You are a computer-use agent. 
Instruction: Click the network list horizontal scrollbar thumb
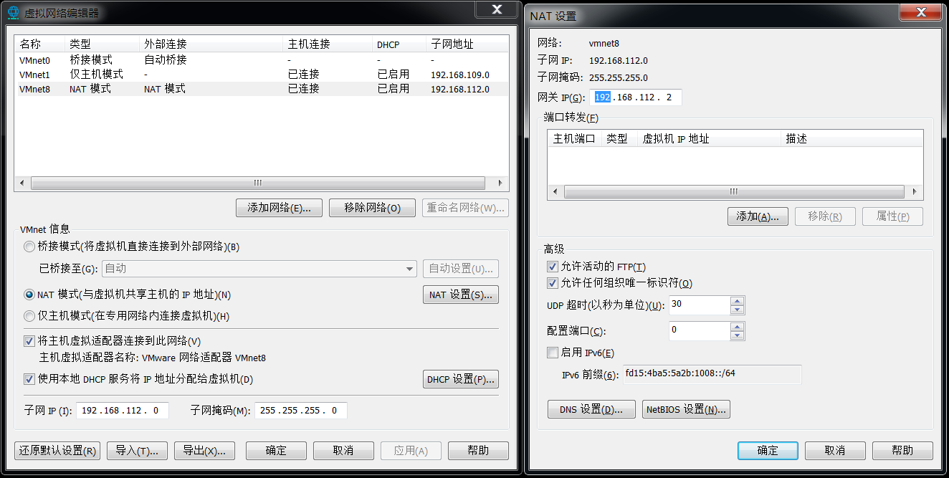(x=257, y=183)
